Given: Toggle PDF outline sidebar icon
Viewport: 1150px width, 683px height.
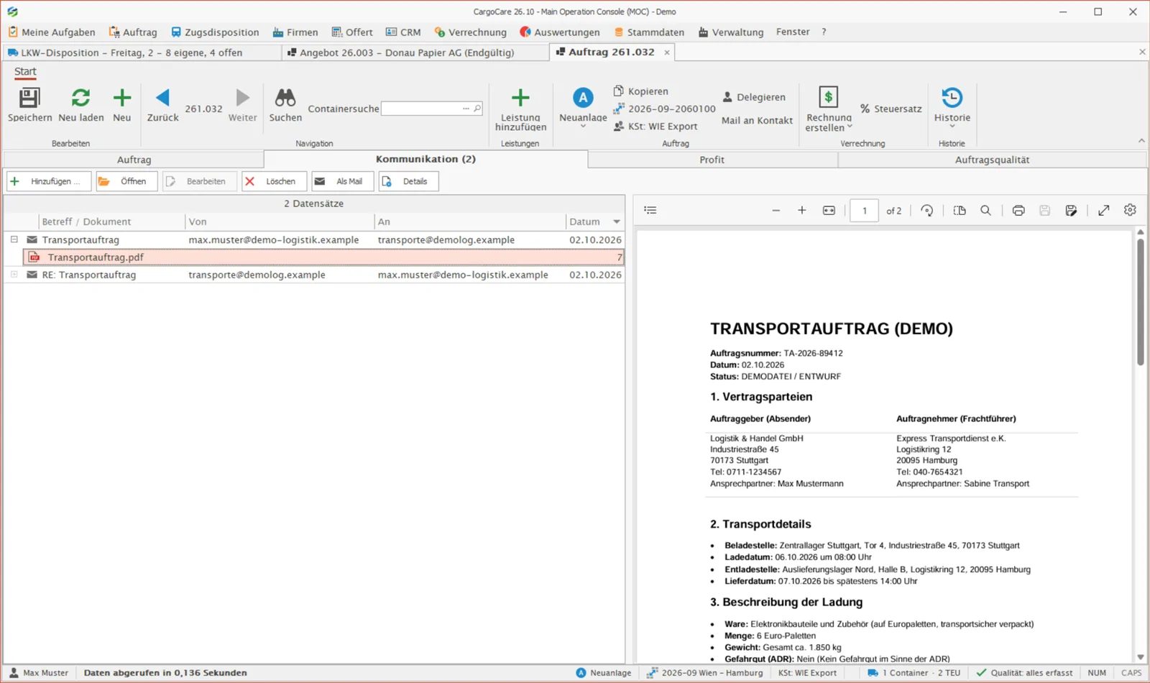Looking at the screenshot, I should tap(650, 210).
